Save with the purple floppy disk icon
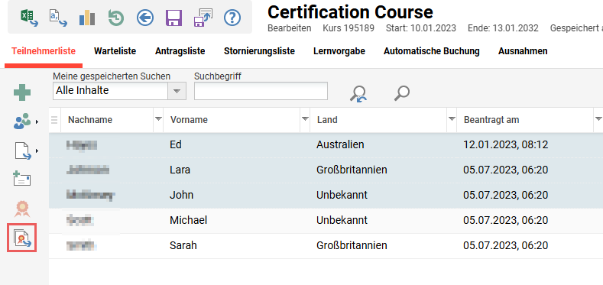 click(x=173, y=18)
